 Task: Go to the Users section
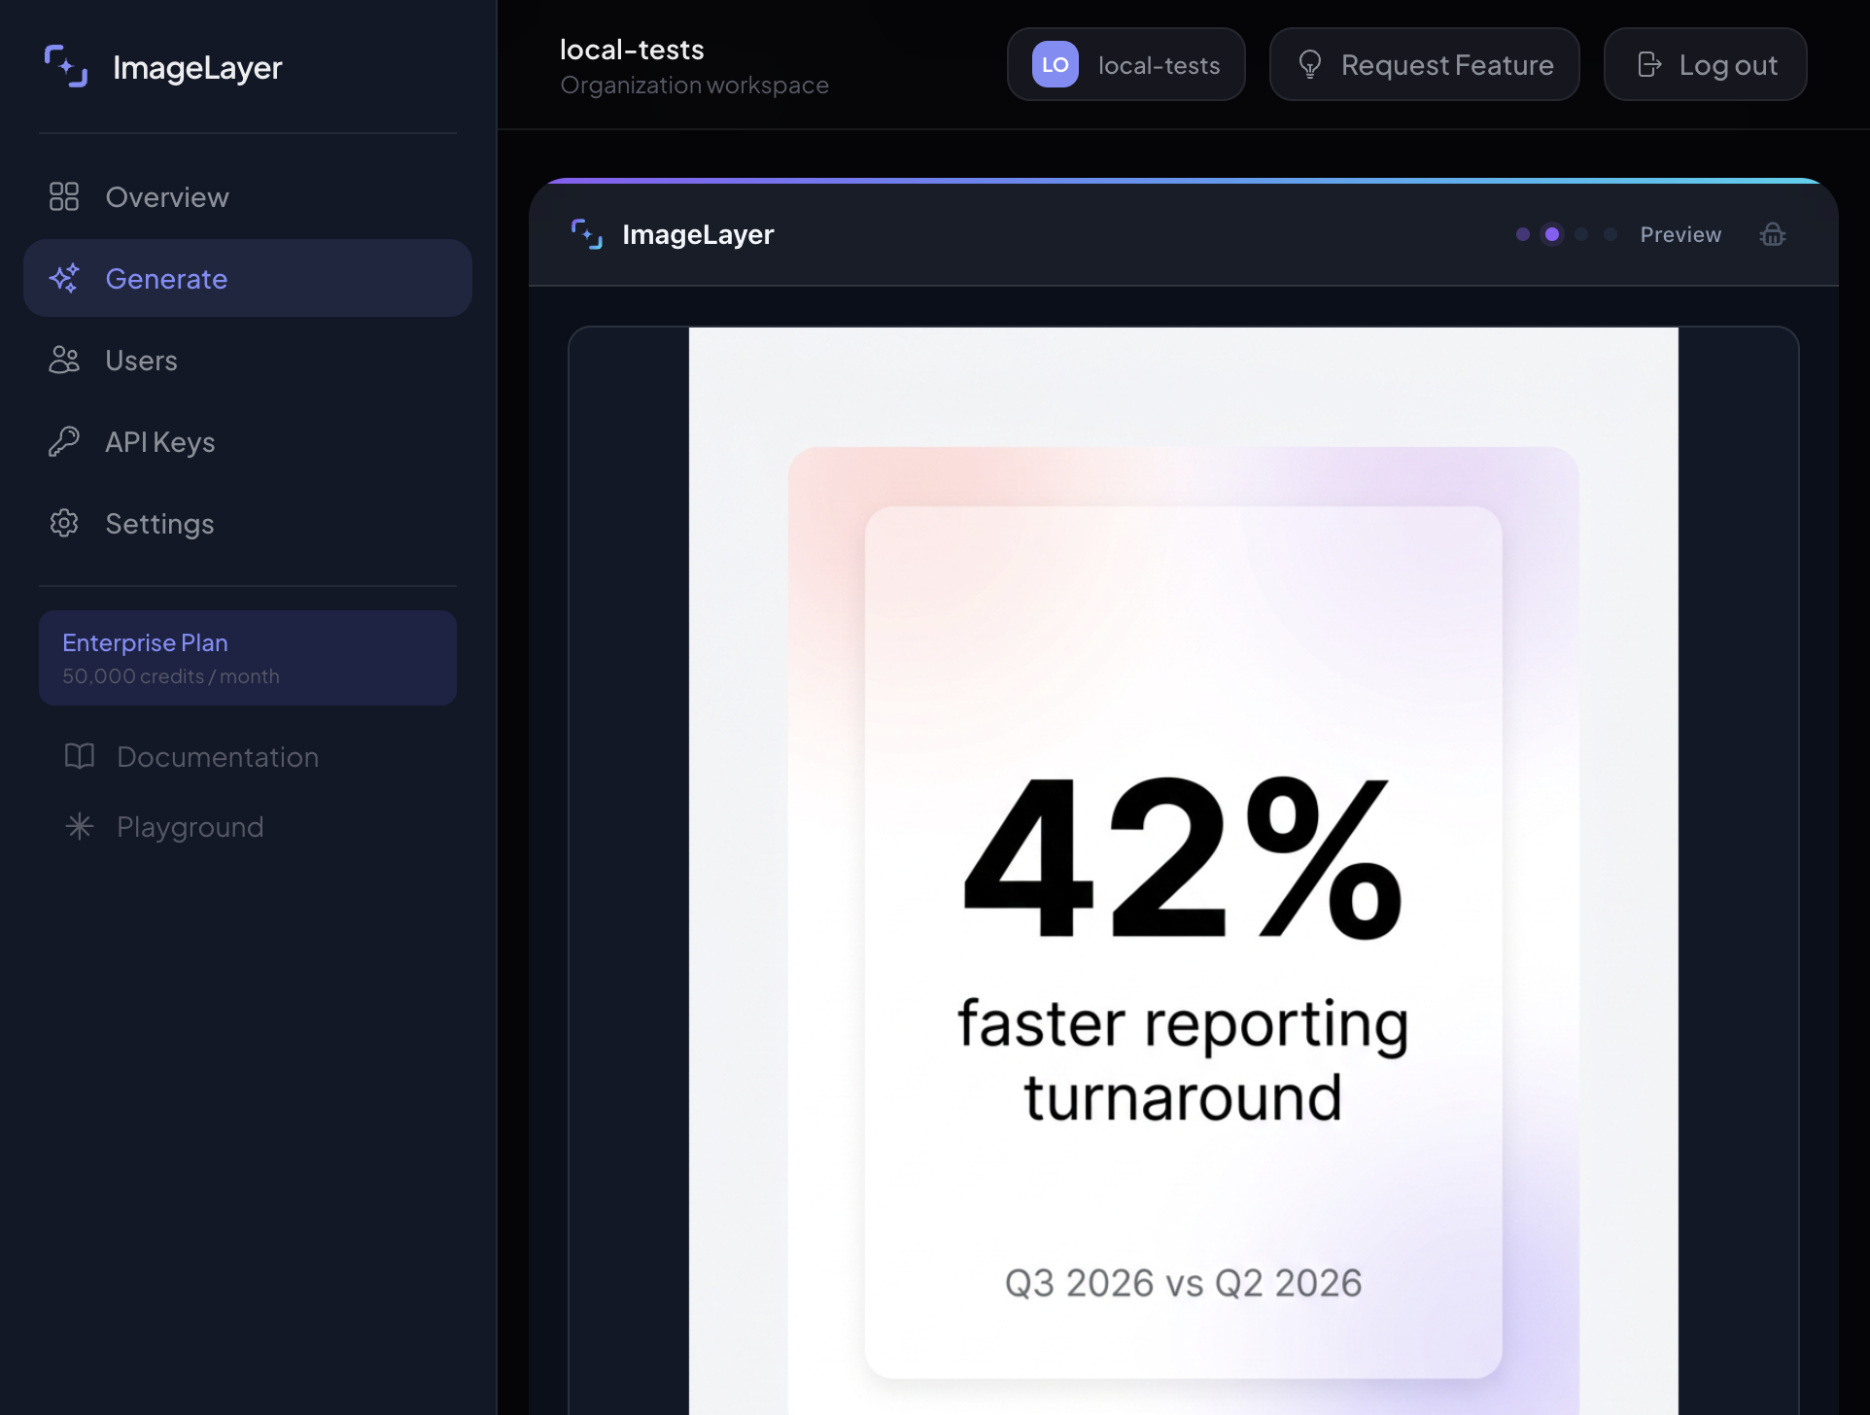click(248, 361)
